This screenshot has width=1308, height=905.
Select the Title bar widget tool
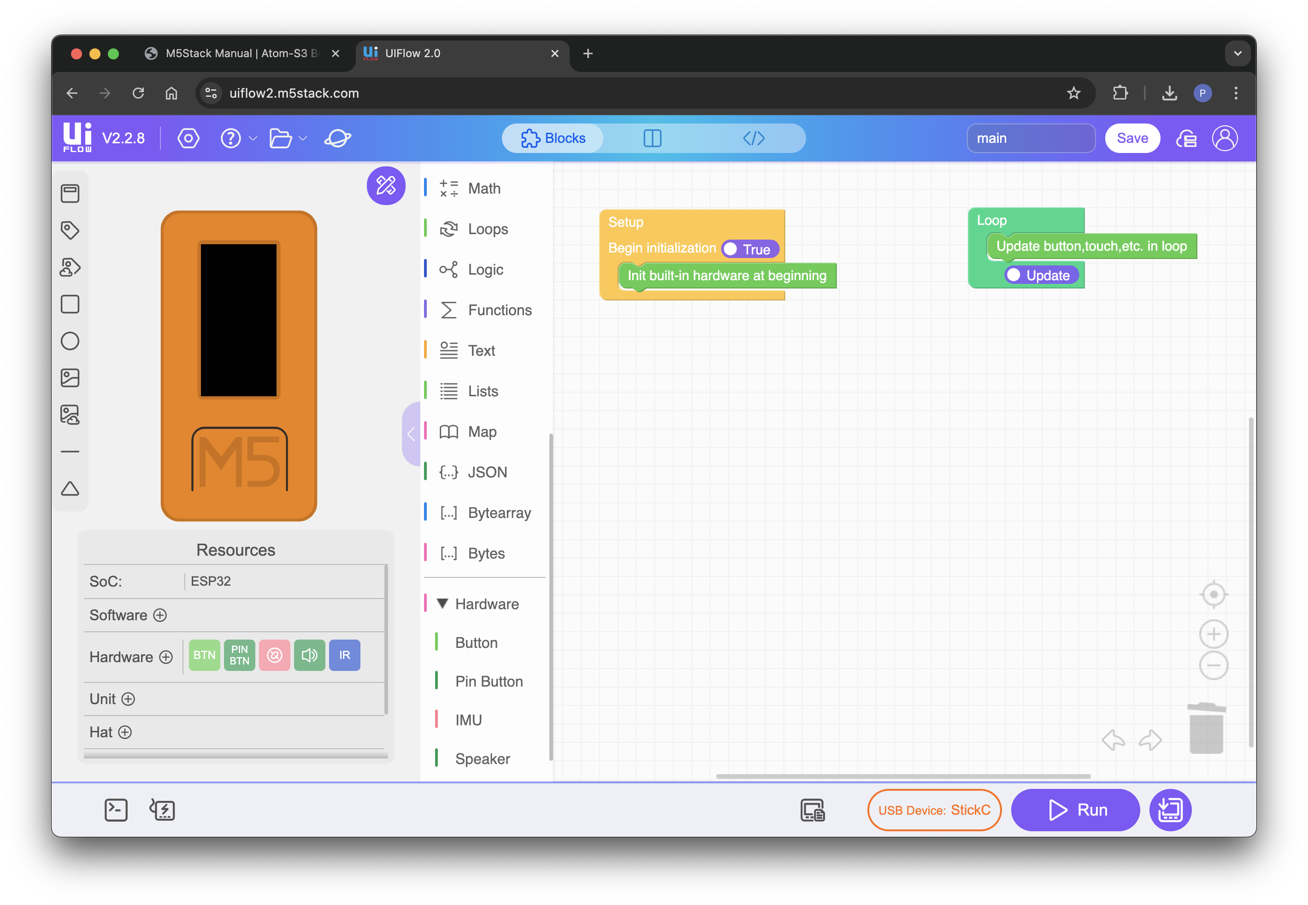coord(70,194)
